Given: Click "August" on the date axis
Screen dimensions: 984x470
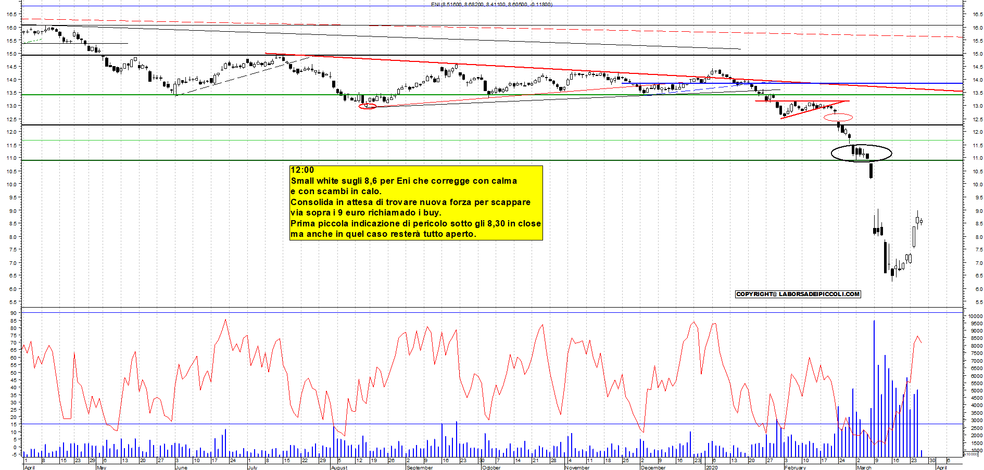Looking at the screenshot, I should [339, 467].
